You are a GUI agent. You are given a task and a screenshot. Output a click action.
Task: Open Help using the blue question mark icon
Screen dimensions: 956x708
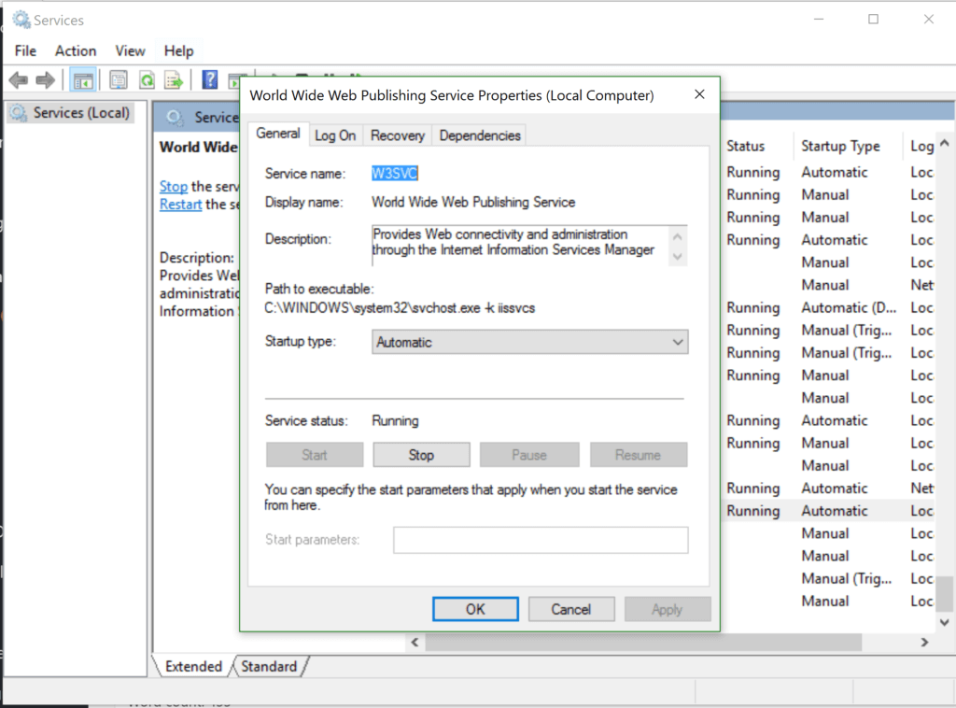click(x=210, y=80)
